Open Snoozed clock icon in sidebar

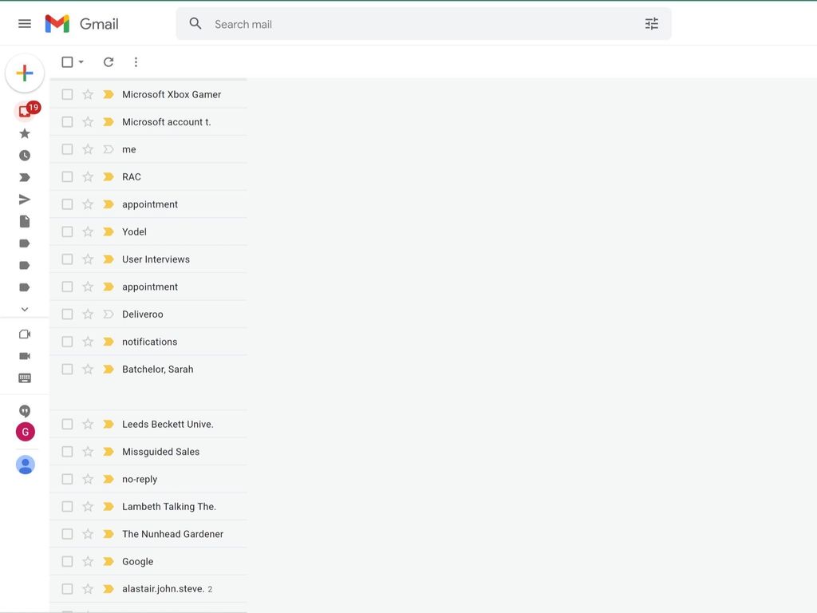pos(25,156)
